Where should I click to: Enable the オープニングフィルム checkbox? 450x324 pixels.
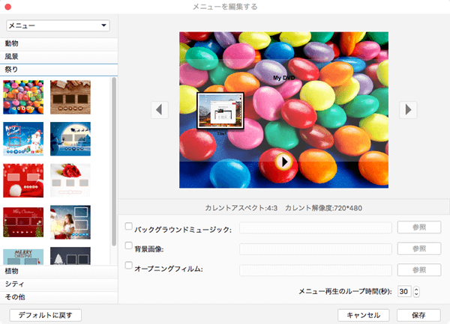click(129, 266)
